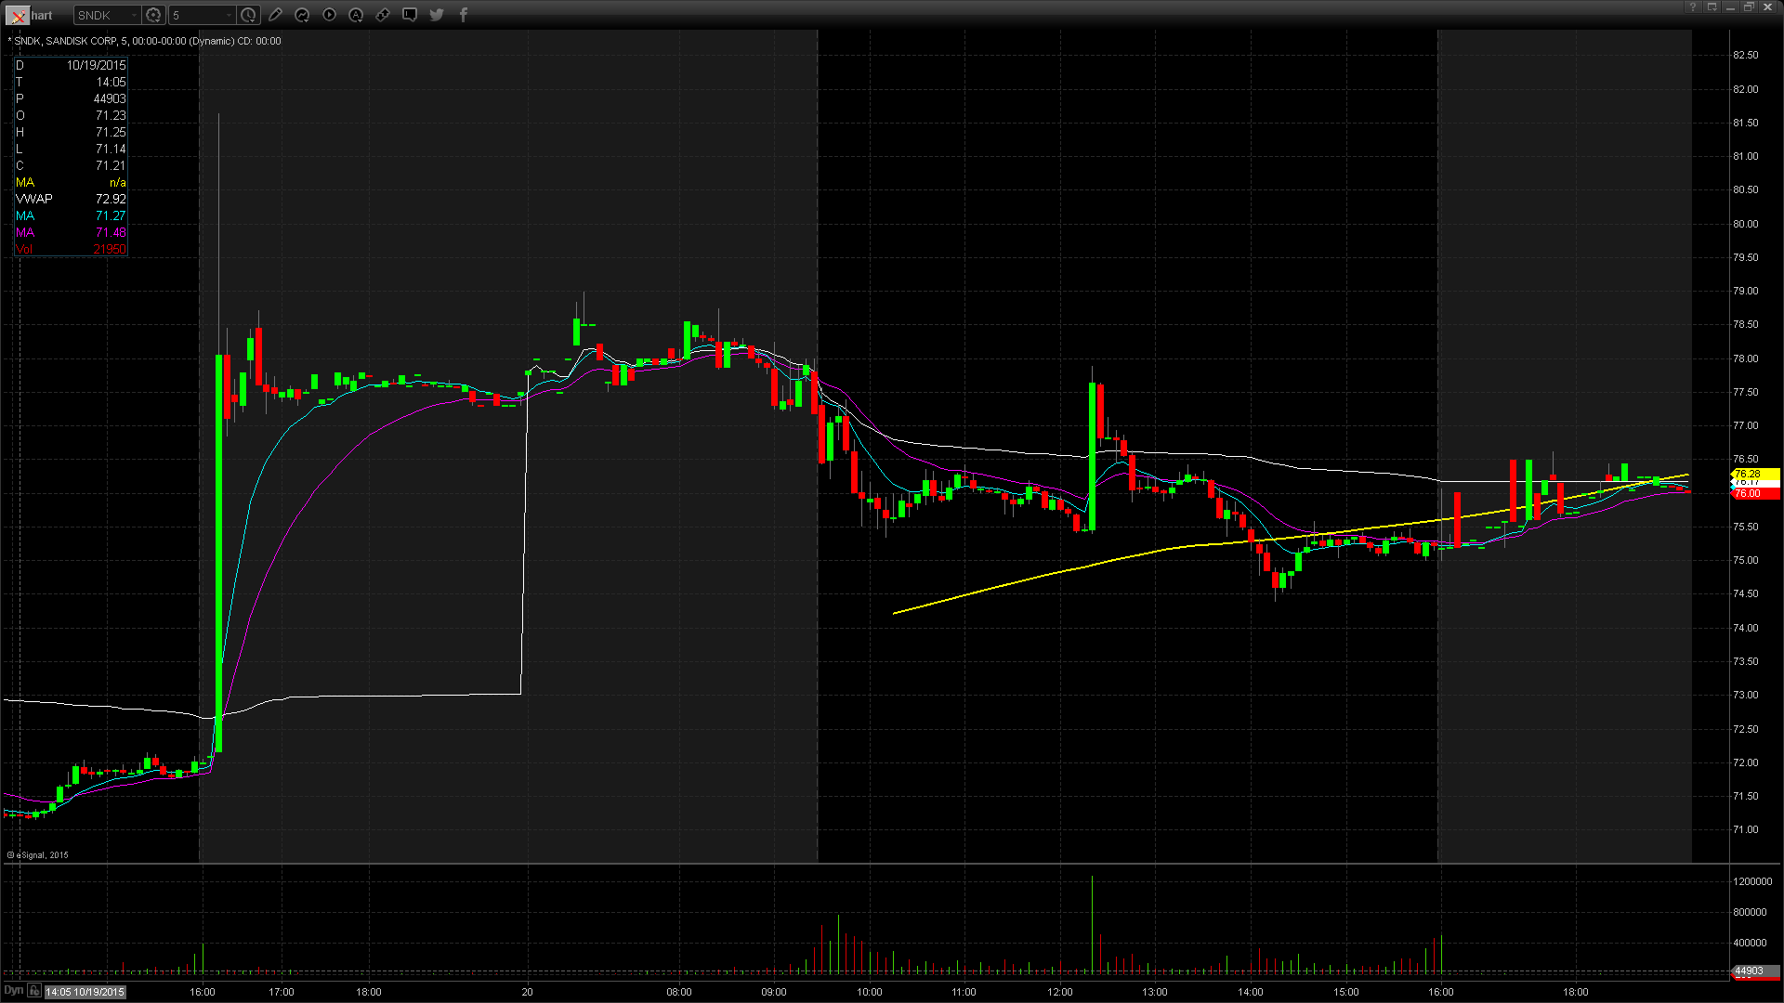Click the 82.50 price axis label
This screenshot has width=1784, height=1003.
click(x=1745, y=55)
